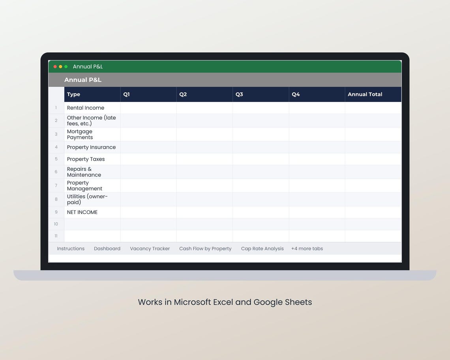Screen dimensions: 450x360
Task: Click the Property Insurance cell
Action: 92,147
